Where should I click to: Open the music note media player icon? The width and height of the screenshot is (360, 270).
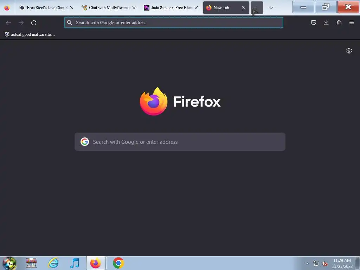(75, 263)
